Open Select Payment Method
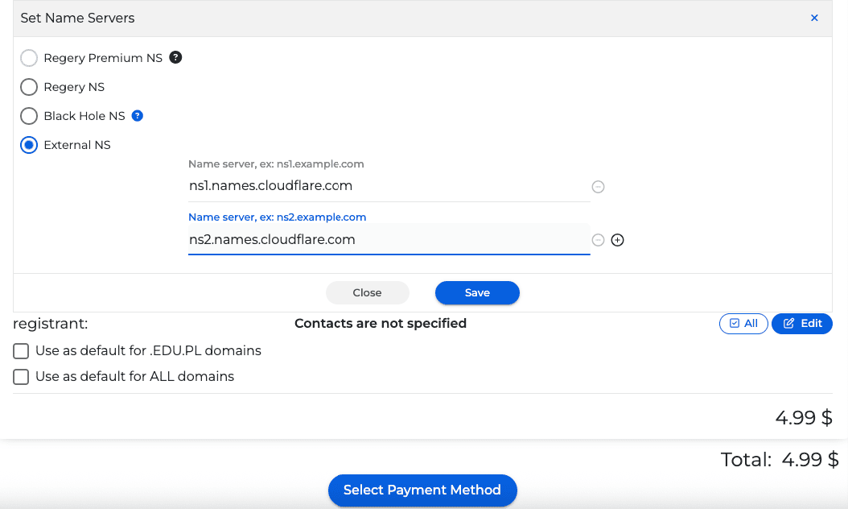The image size is (848, 509). (x=422, y=490)
